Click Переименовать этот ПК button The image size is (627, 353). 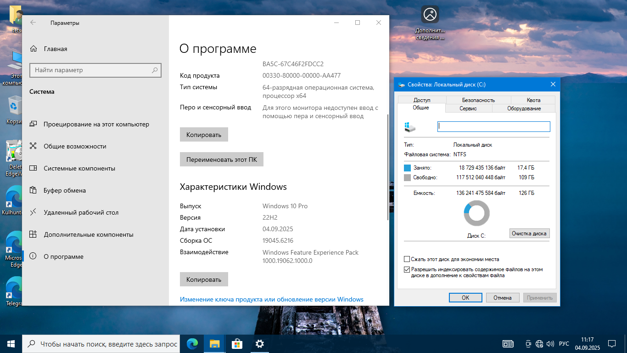222,160
